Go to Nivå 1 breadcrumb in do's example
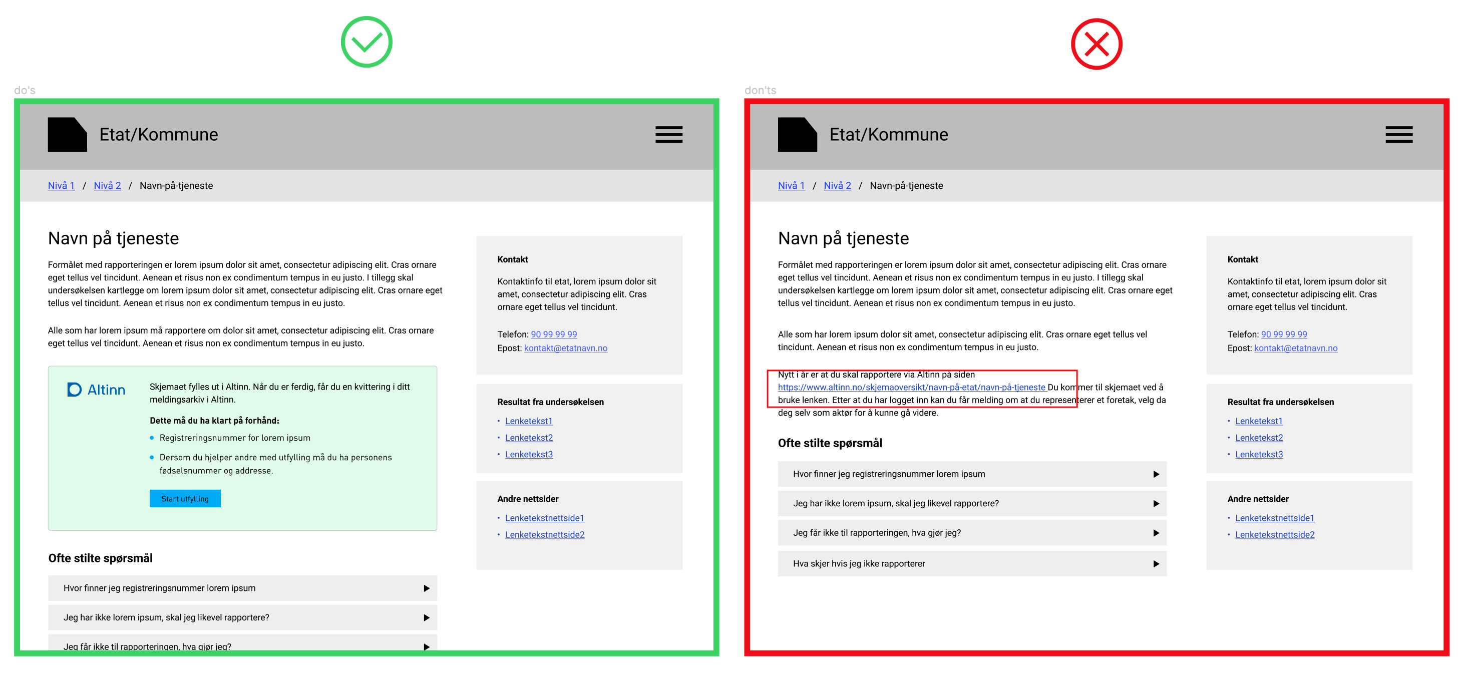The height and width of the screenshot is (673, 1465). tap(61, 185)
